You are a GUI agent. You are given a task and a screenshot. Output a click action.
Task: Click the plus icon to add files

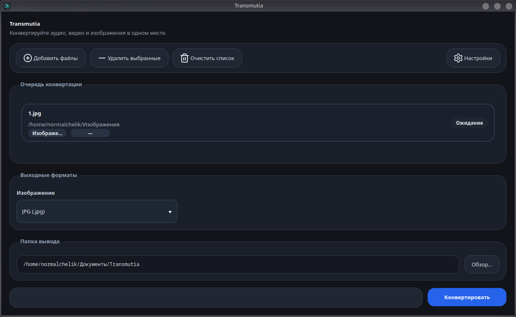tap(28, 58)
